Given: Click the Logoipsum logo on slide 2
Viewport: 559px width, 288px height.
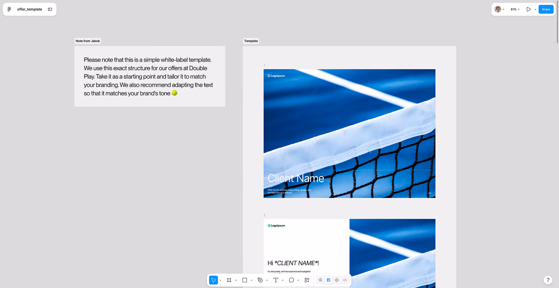Looking at the screenshot, I should 276,226.
